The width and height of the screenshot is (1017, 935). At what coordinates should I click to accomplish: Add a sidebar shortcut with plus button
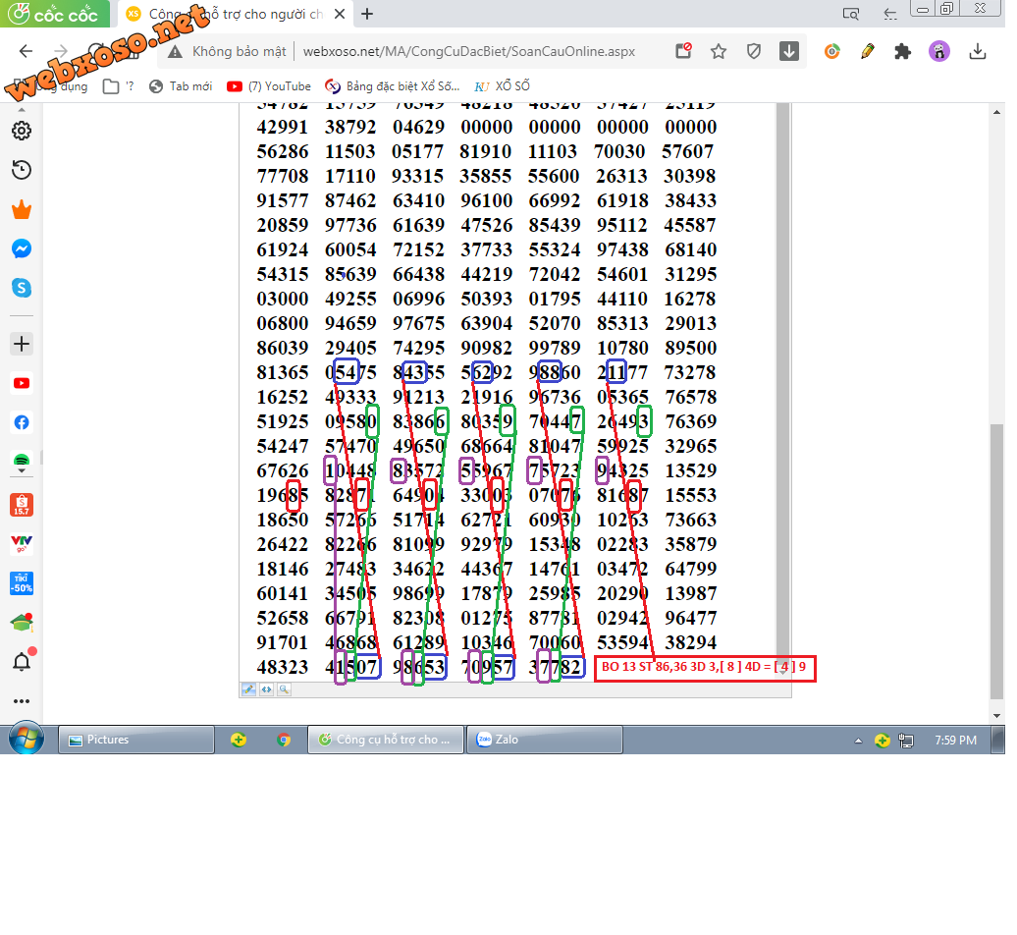22,344
